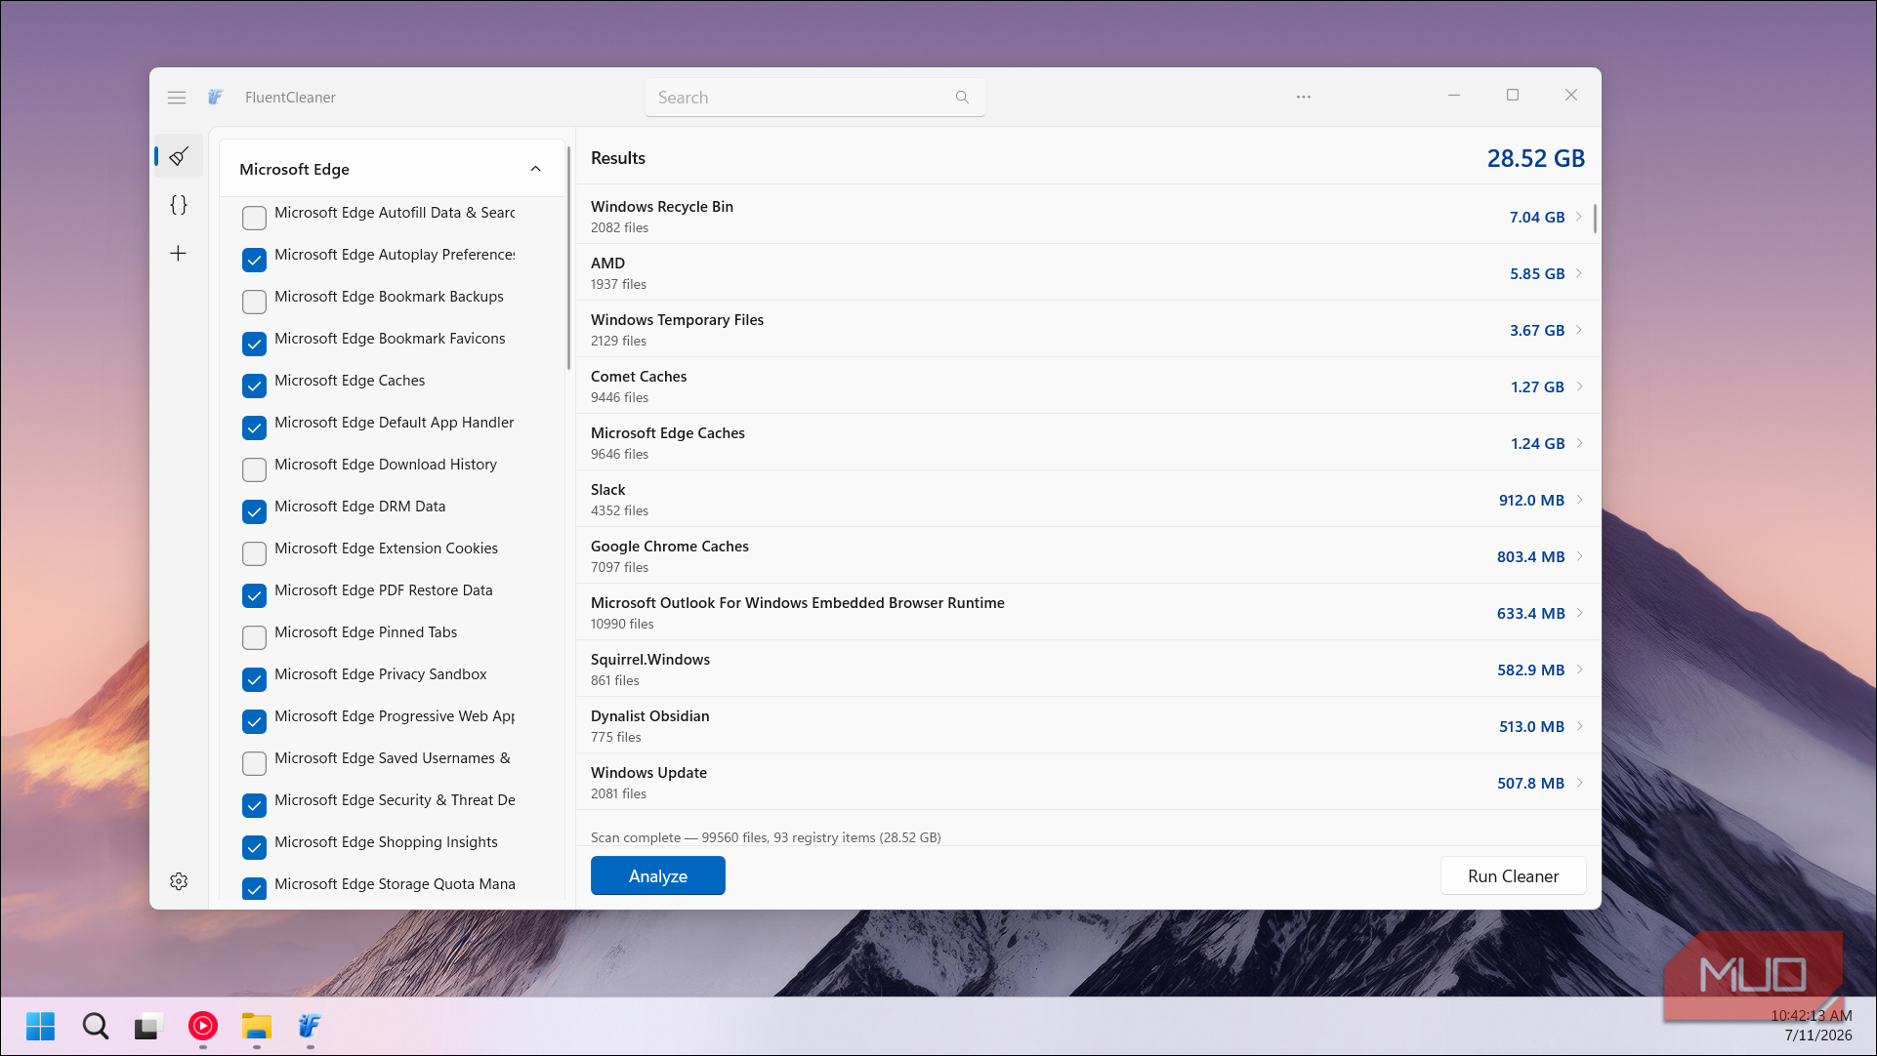Open the curly braces script panel

[179, 205]
